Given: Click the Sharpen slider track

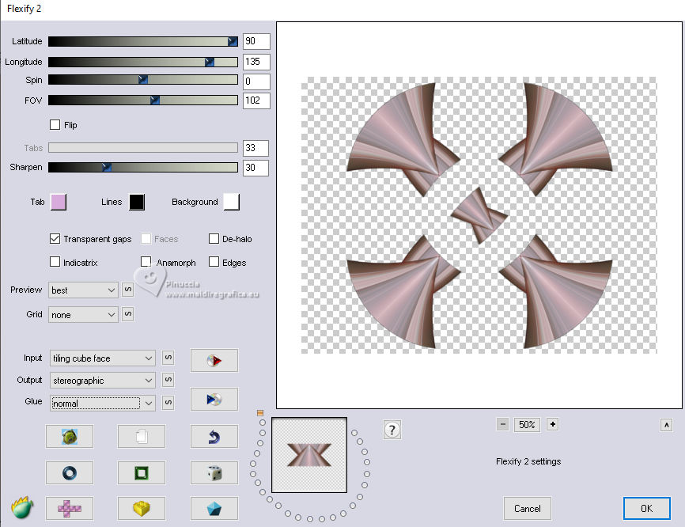Looking at the screenshot, I should coord(143,167).
